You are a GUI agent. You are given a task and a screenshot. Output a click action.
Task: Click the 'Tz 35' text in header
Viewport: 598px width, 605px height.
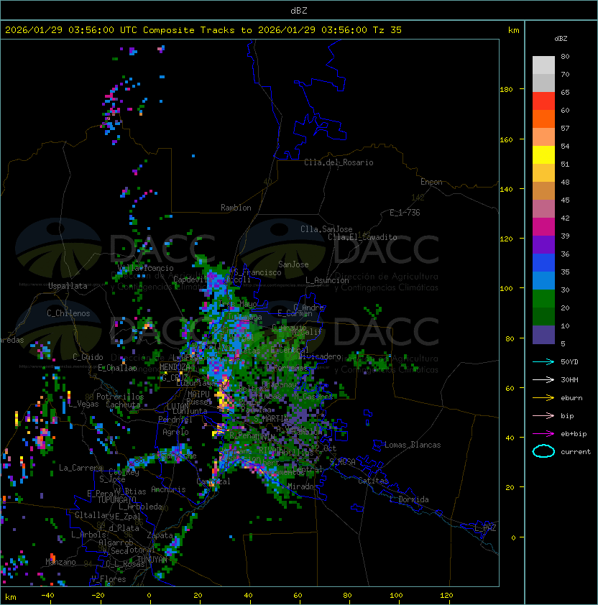coord(387,30)
